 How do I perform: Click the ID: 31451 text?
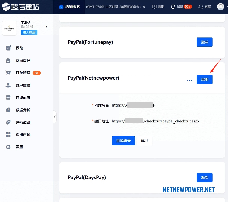click(28, 27)
